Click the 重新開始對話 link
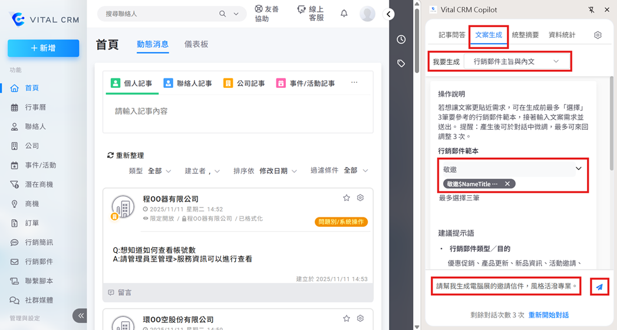Image resolution: width=617 pixels, height=330 pixels. [x=548, y=315]
